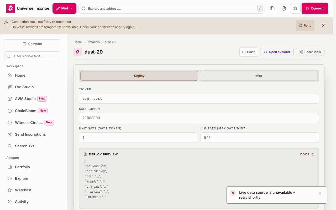Click the Share view button

310,52
